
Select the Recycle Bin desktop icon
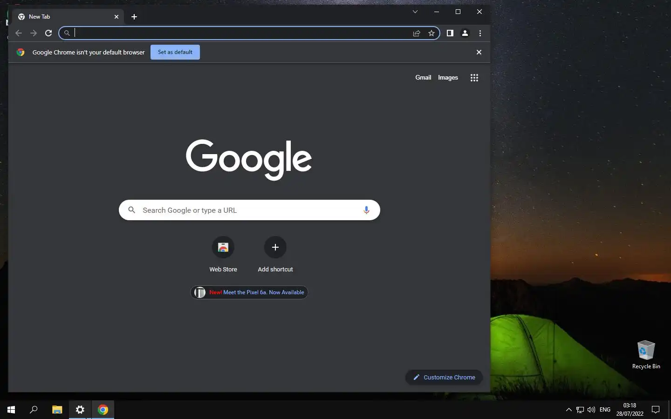point(646,354)
